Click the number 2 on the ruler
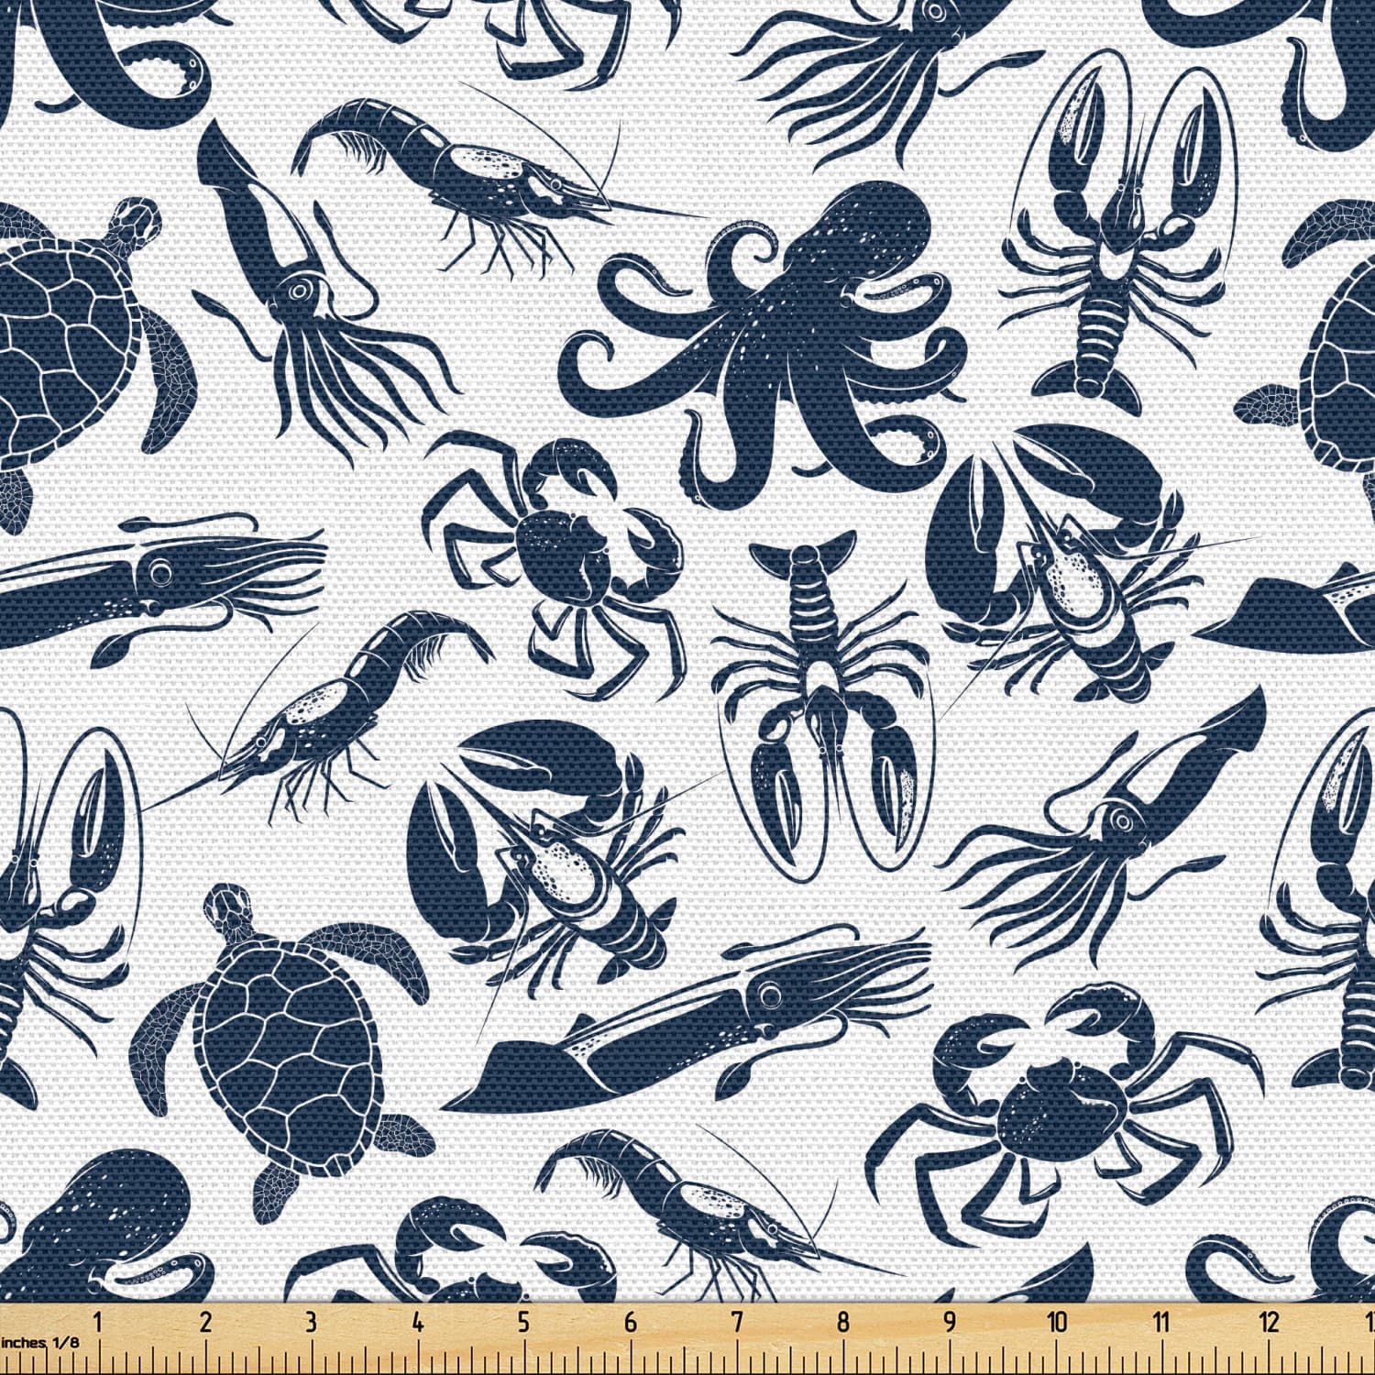 (x=205, y=1323)
